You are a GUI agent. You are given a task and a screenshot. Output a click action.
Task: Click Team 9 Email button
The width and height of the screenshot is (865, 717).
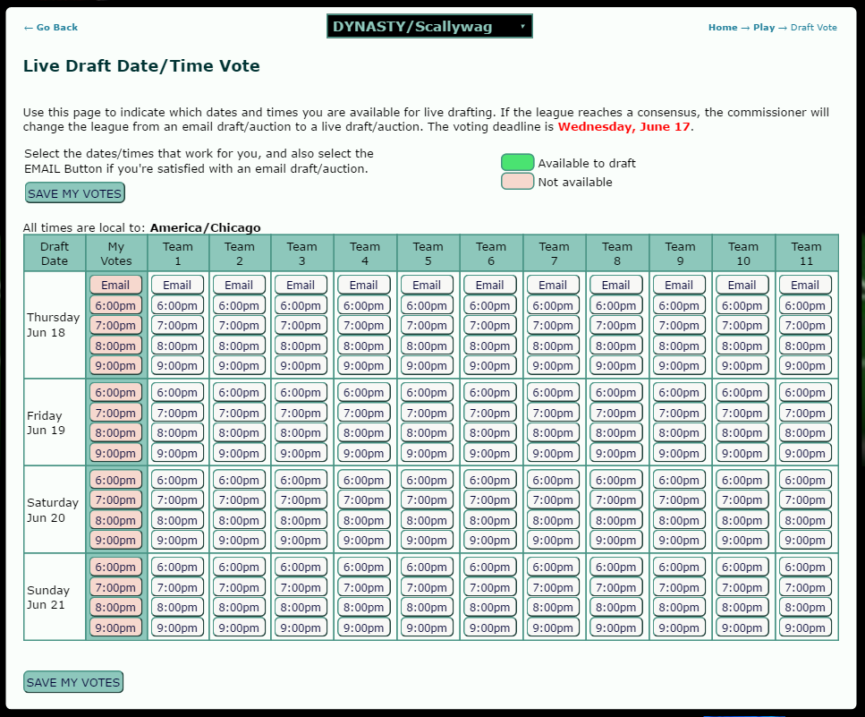point(679,285)
